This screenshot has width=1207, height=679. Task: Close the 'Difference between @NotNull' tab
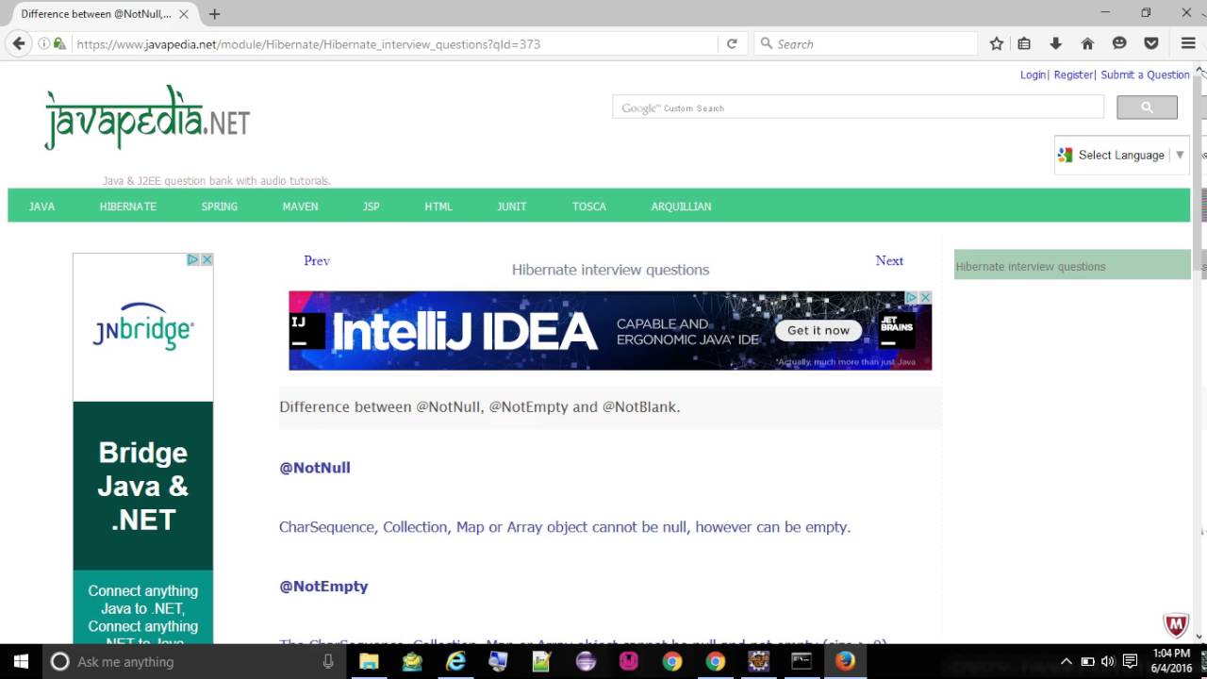coord(184,14)
